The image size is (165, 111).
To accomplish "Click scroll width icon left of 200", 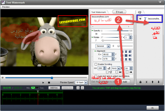I will 95,68.
